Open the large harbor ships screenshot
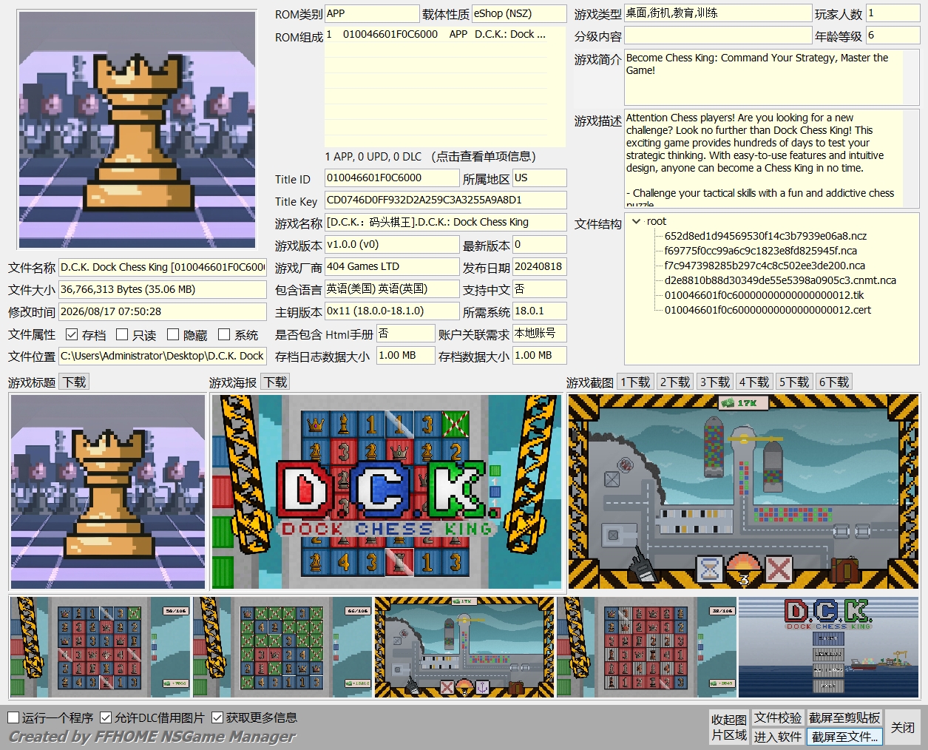 [x=744, y=491]
